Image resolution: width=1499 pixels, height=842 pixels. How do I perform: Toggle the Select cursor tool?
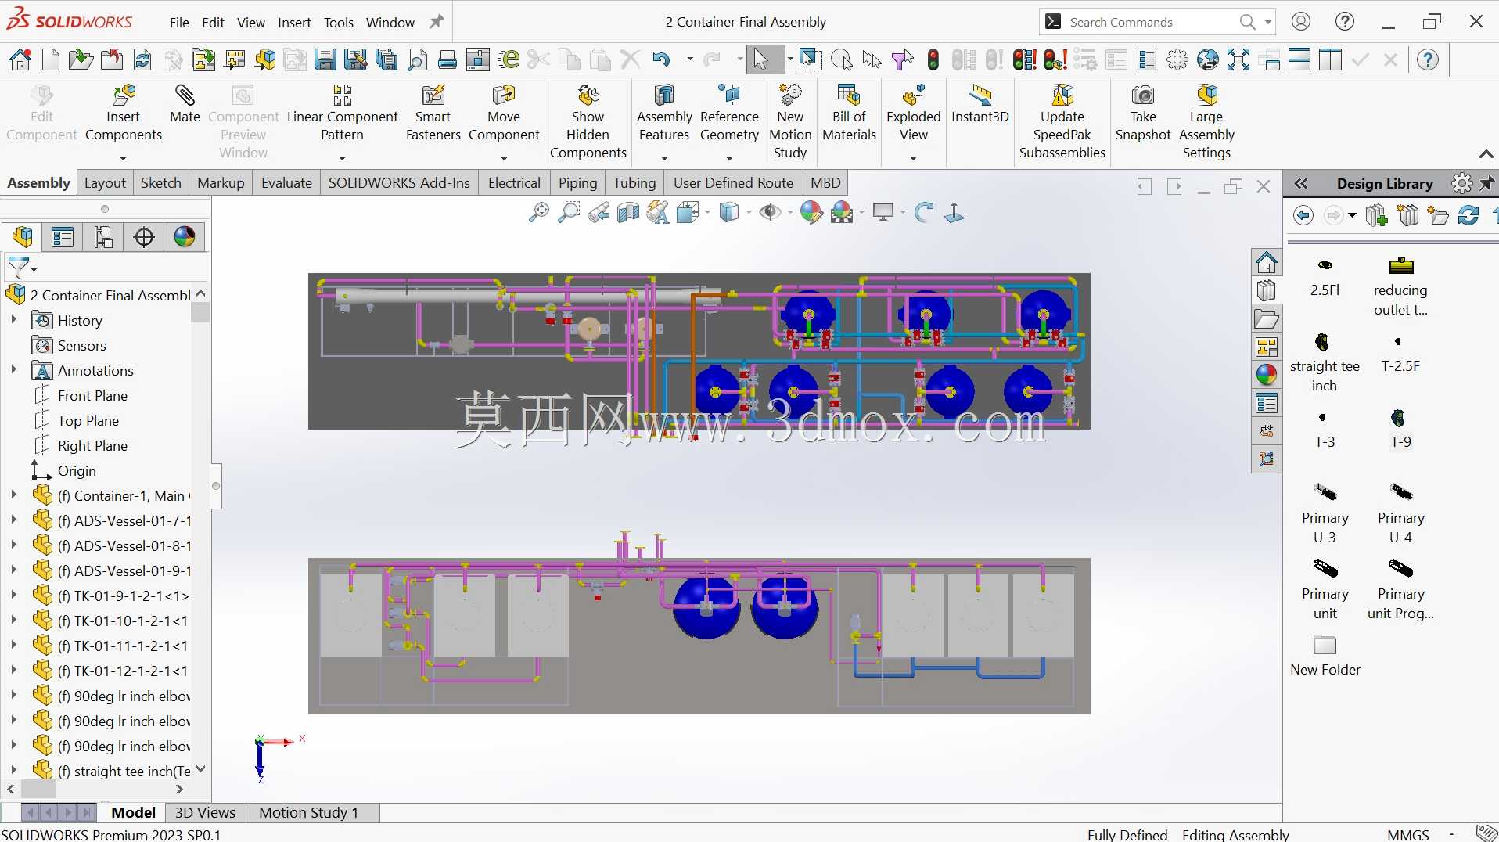(x=760, y=59)
